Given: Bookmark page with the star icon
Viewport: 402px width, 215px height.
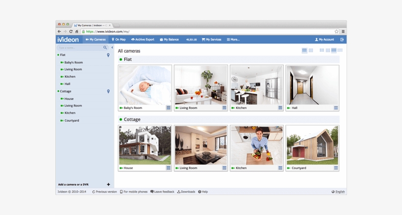Looking at the screenshot, I should pyautogui.click(x=336, y=32).
